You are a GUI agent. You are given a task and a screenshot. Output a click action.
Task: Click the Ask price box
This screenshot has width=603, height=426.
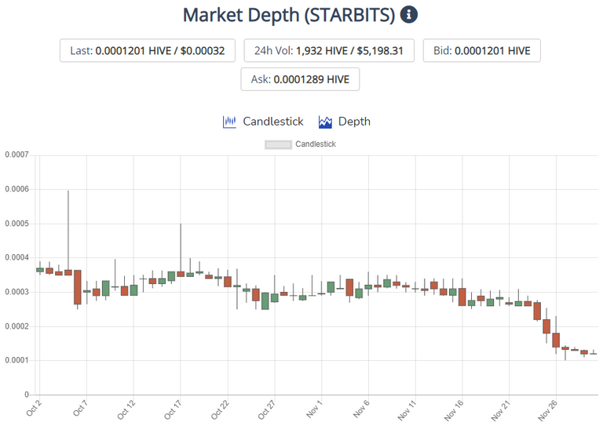click(300, 79)
